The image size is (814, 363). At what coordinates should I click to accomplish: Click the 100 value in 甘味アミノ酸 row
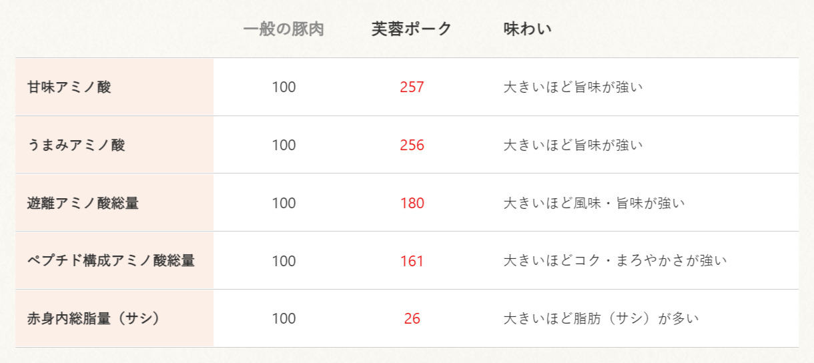click(284, 87)
